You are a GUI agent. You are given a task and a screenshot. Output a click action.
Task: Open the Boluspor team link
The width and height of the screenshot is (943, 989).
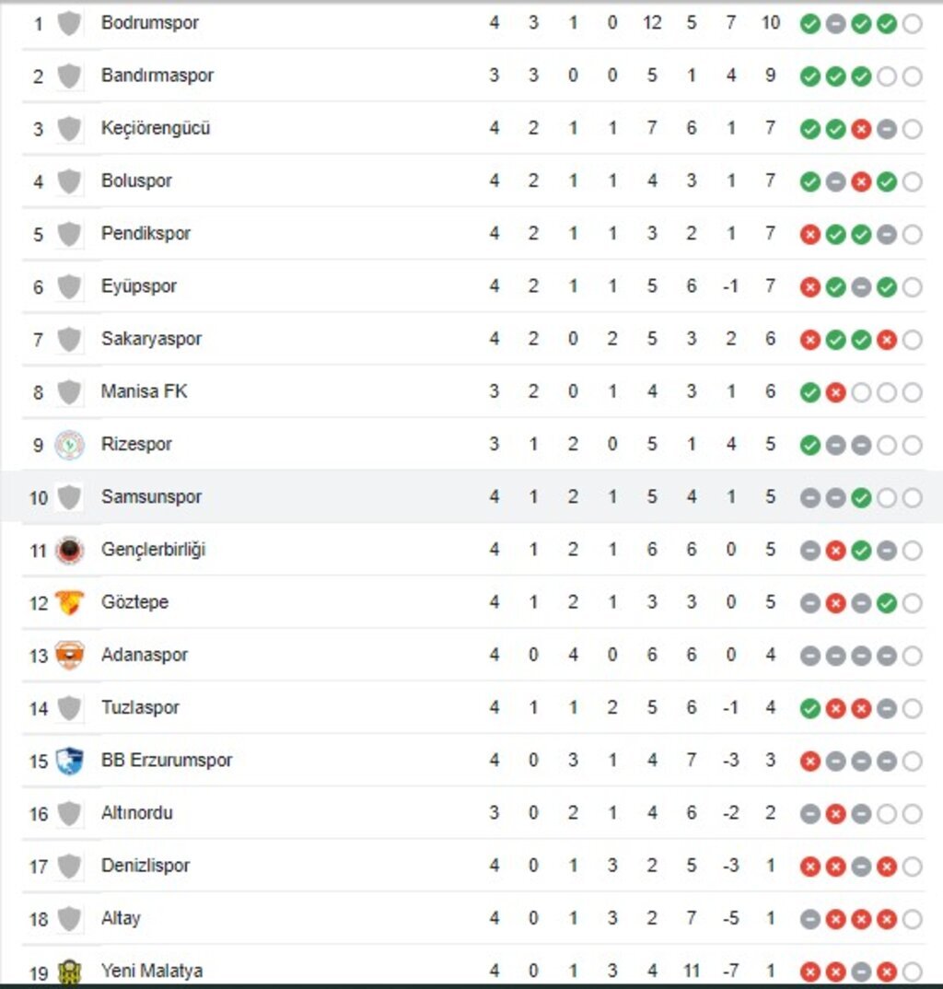pyautogui.click(x=136, y=180)
